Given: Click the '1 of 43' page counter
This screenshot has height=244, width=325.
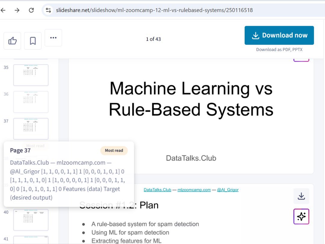Looking at the screenshot, I should (x=153, y=39).
